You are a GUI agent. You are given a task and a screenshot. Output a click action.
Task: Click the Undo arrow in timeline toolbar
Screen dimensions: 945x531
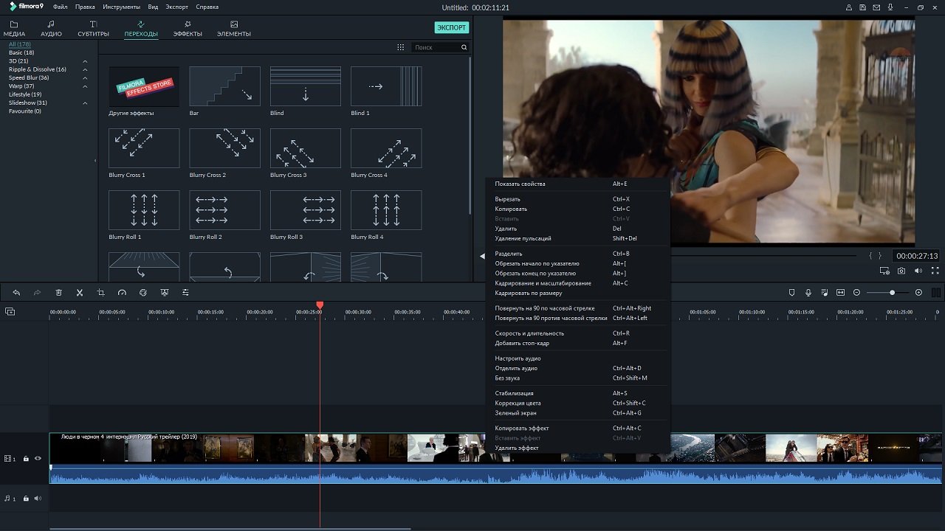click(x=16, y=293)
